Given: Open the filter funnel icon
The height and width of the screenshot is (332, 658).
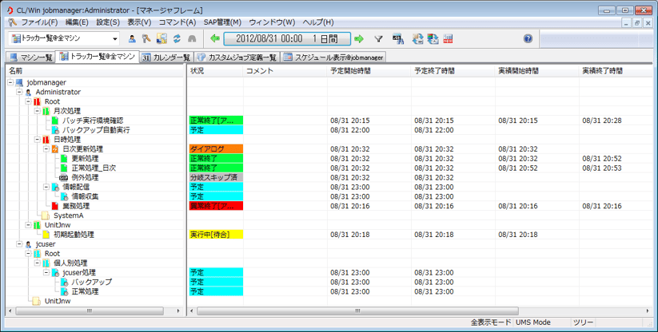Looking at the screenshot, I should pos(378,39).
